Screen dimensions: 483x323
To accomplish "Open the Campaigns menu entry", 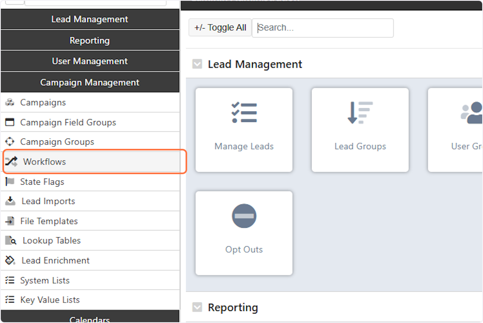I will tap(90, 103).
